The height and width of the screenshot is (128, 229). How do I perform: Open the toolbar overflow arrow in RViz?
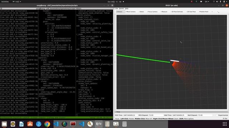click(219, 12)
